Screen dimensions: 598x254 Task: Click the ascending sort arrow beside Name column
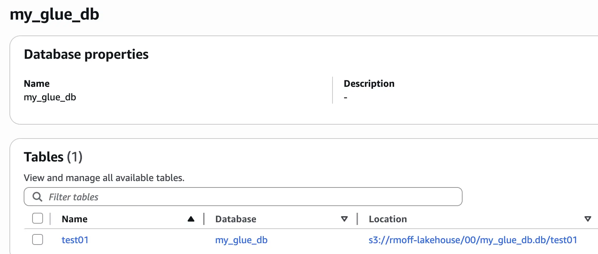191,219
